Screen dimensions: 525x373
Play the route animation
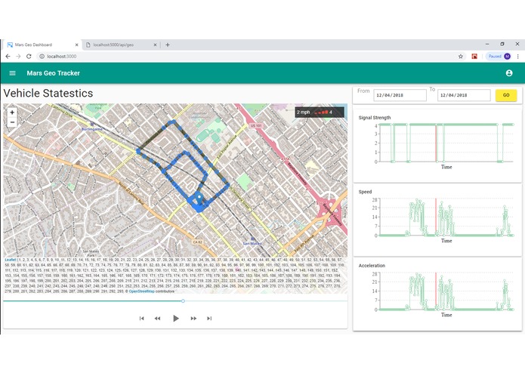(176, 318)
